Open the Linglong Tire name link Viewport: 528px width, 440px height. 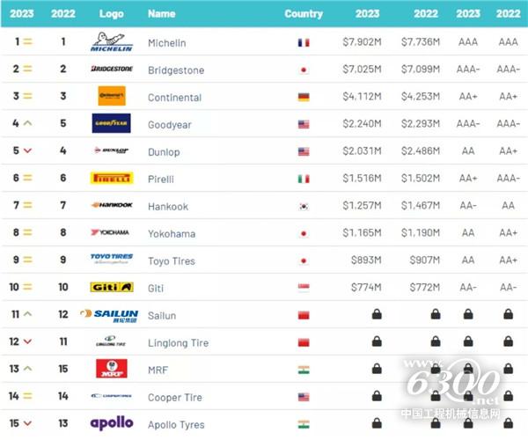[x=178, y=342]
